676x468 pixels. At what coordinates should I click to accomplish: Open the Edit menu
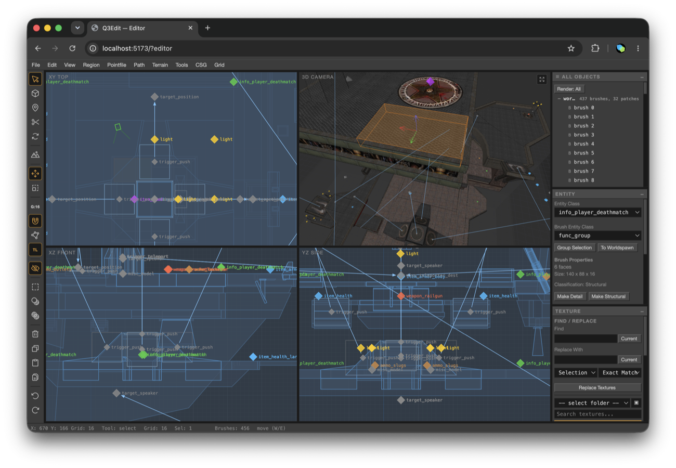click(x=52, y=65)
